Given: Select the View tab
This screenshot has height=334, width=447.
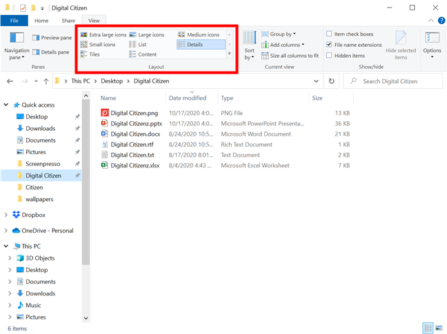Looking at the screenshot, I should (x=94, y=21).
